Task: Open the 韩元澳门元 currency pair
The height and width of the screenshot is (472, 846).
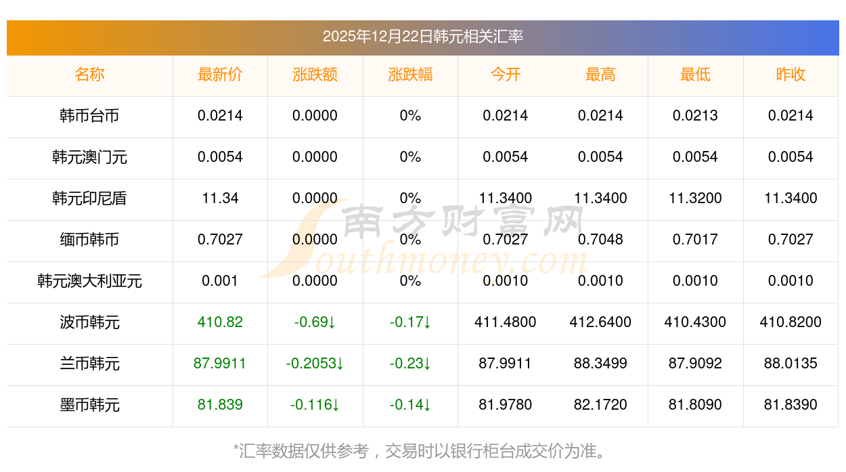Action: (x=89, y=157)
